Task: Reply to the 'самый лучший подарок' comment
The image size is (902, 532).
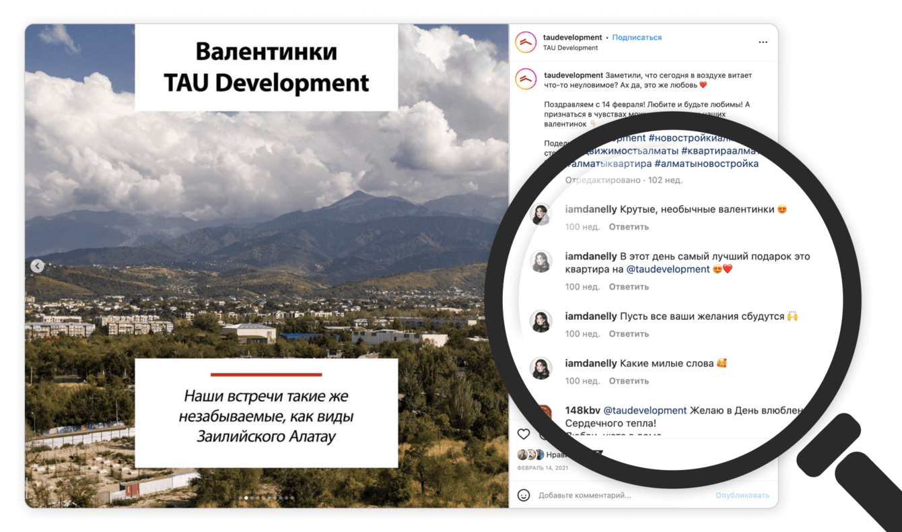Action: 629,287
